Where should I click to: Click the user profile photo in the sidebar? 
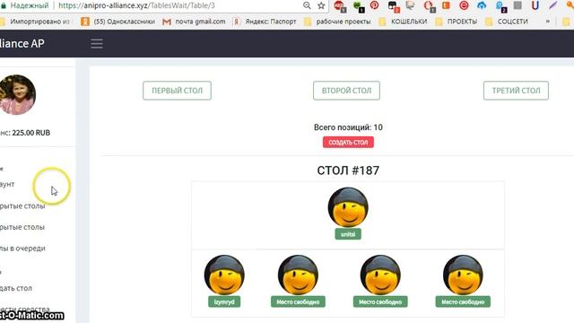(17, 94)
